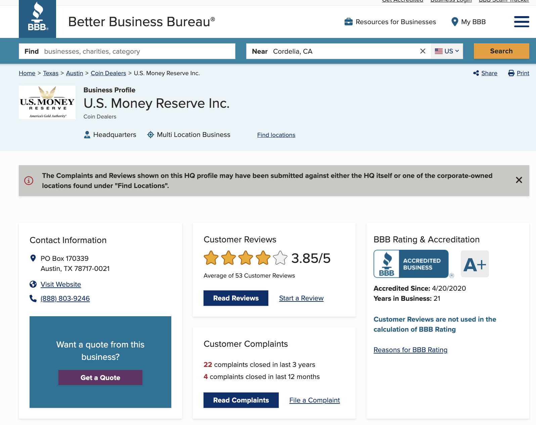
Task: Go to the Coin Dealers breadcrumb
Action: click(108, 73)
